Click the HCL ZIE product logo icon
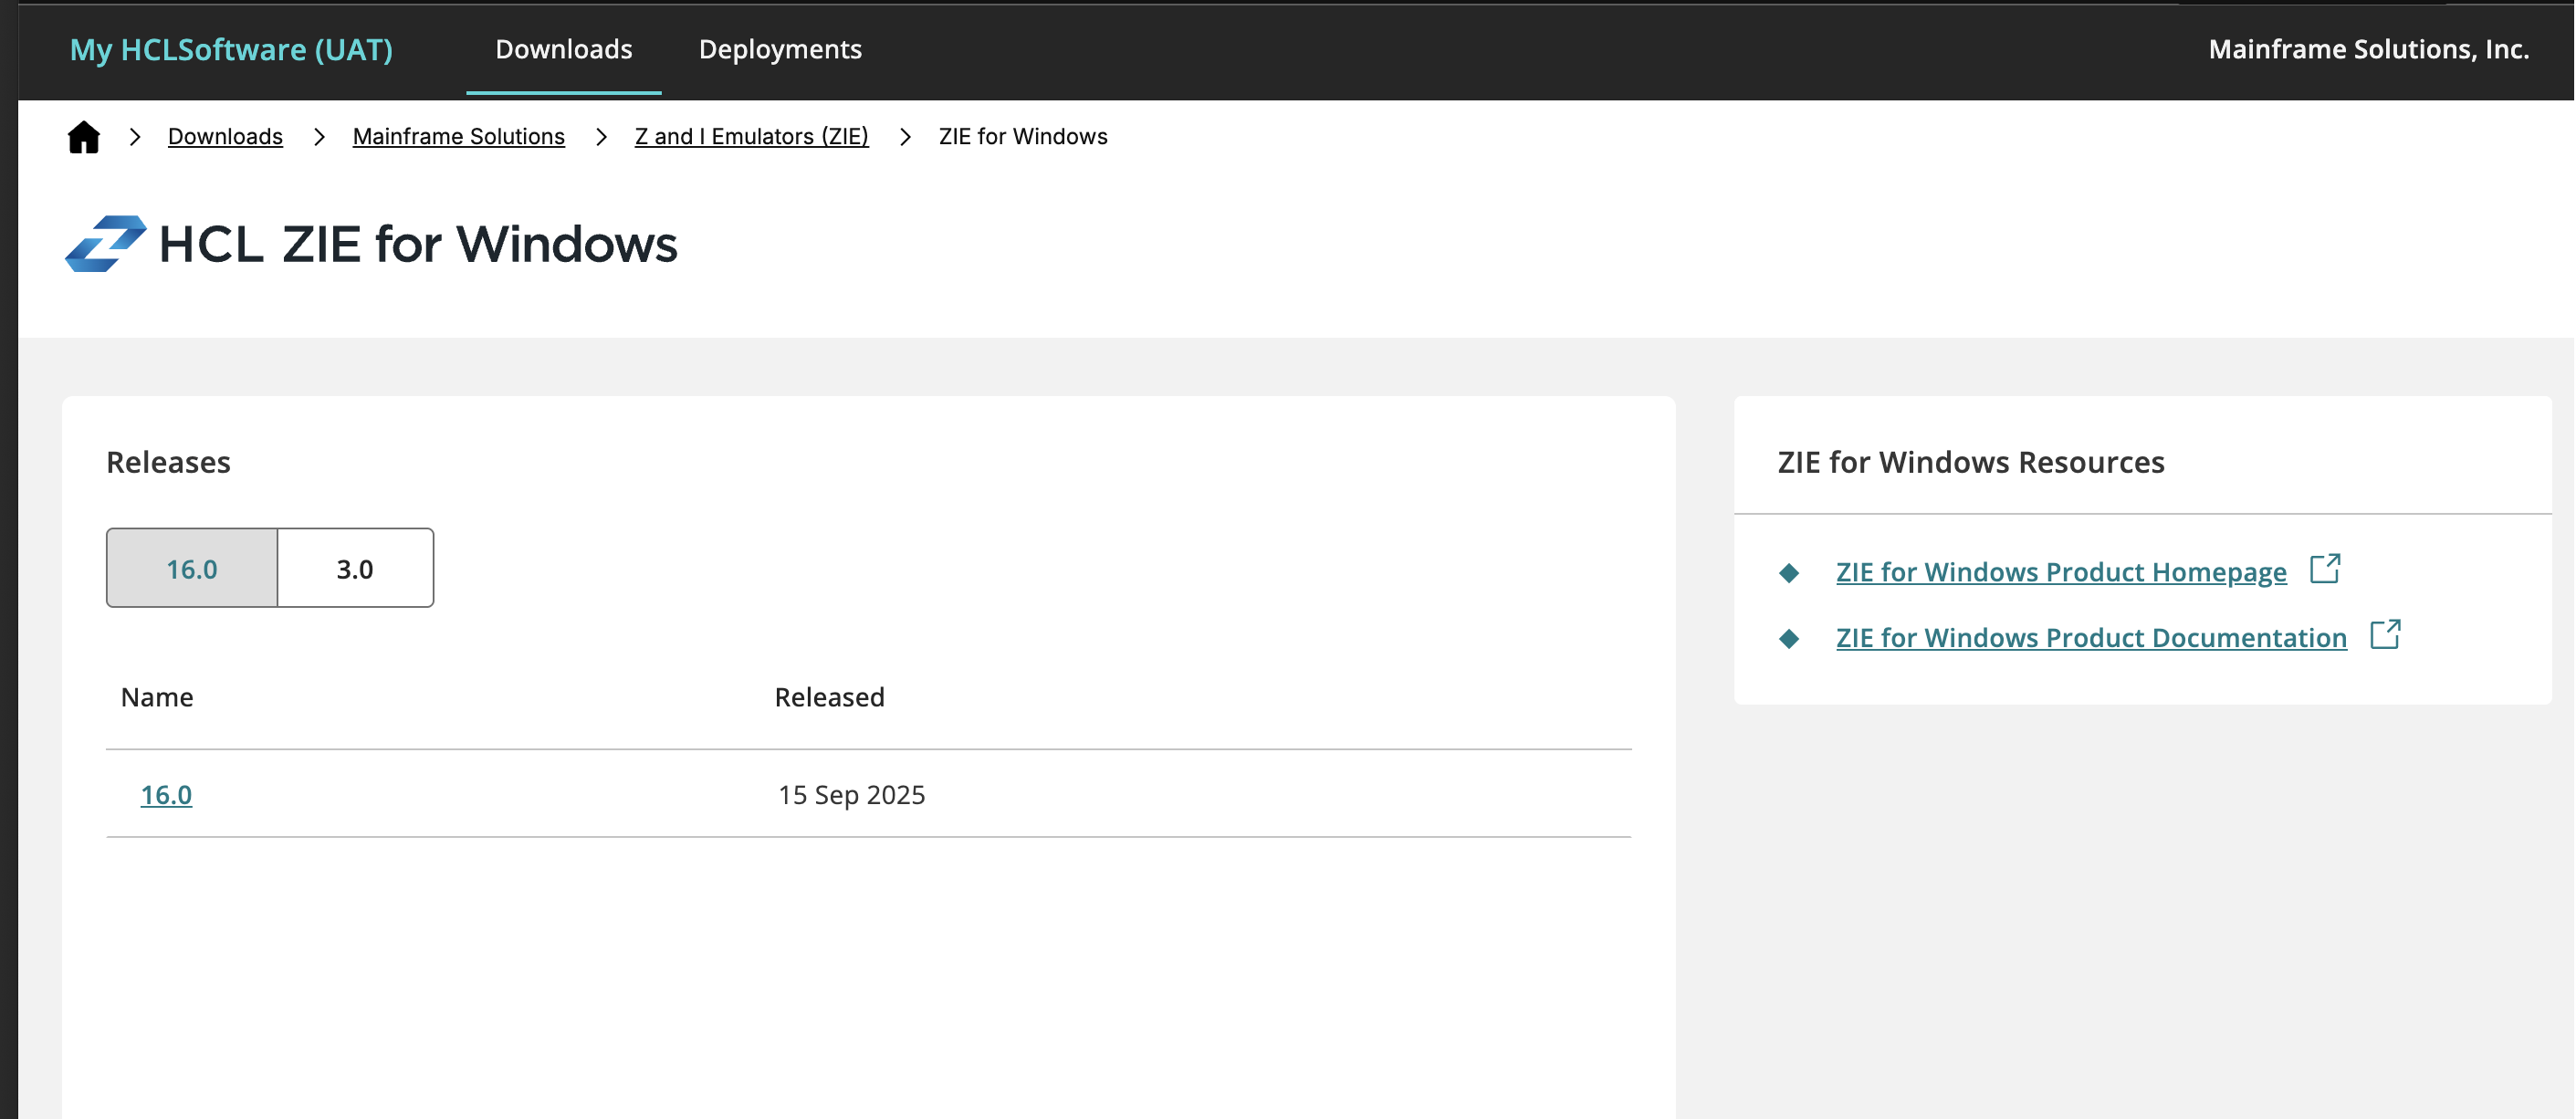 (106, 244)
